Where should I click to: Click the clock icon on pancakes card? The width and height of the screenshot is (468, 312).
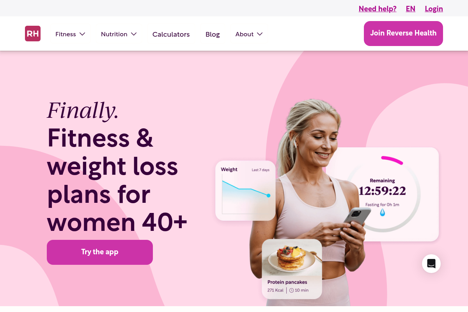click(292, 290)
